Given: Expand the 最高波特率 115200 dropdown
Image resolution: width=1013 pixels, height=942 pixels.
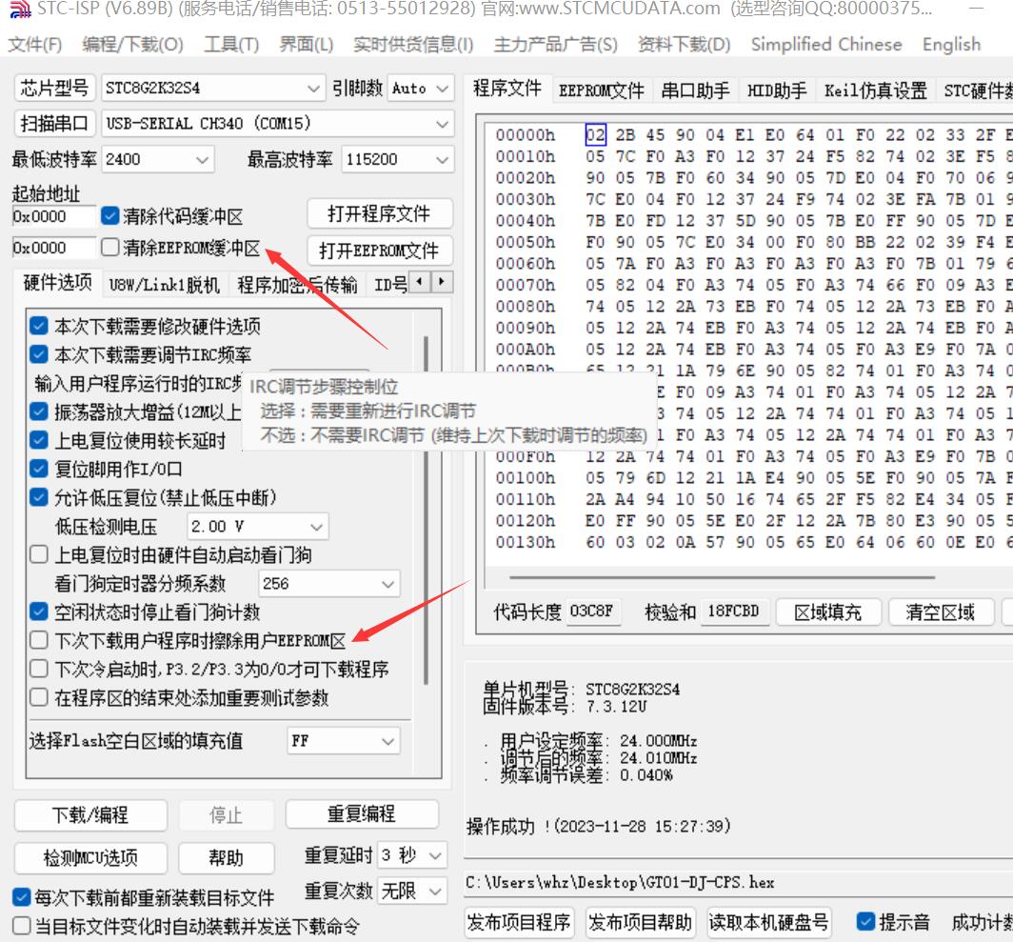Looking at the screenshot, I should (x=442, y=159).
